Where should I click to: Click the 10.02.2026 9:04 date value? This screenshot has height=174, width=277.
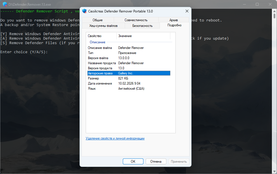pyautogui.click(x=129, y=83)
